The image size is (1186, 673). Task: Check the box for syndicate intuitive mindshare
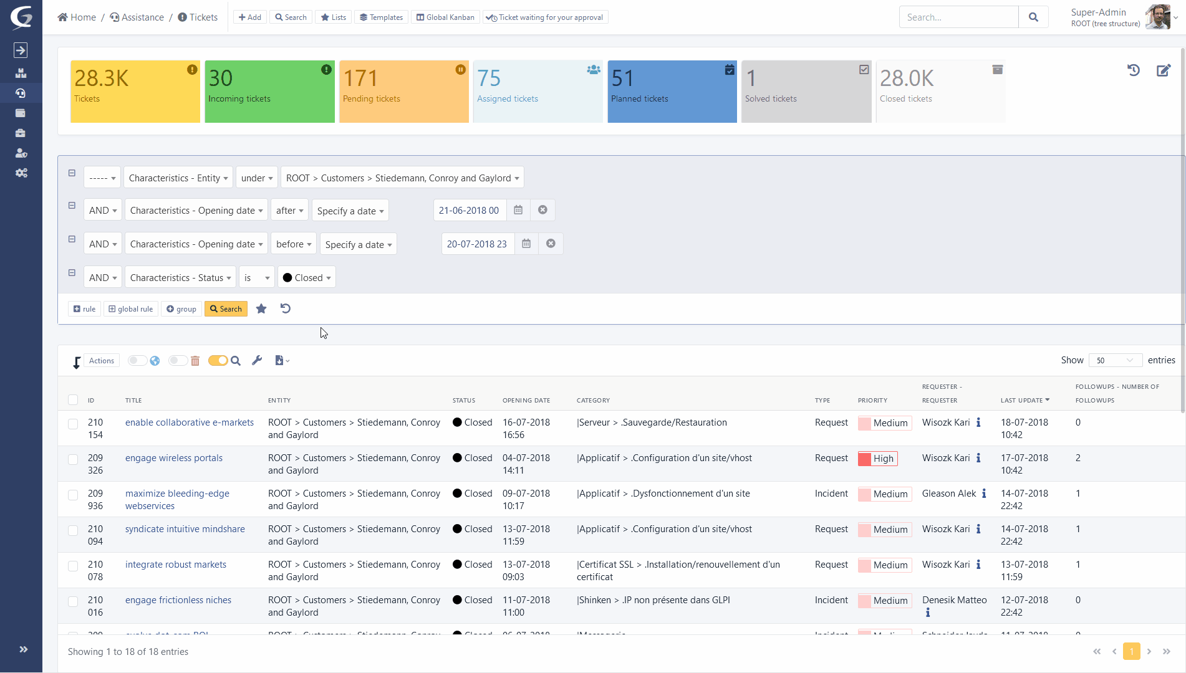point(73,530)
